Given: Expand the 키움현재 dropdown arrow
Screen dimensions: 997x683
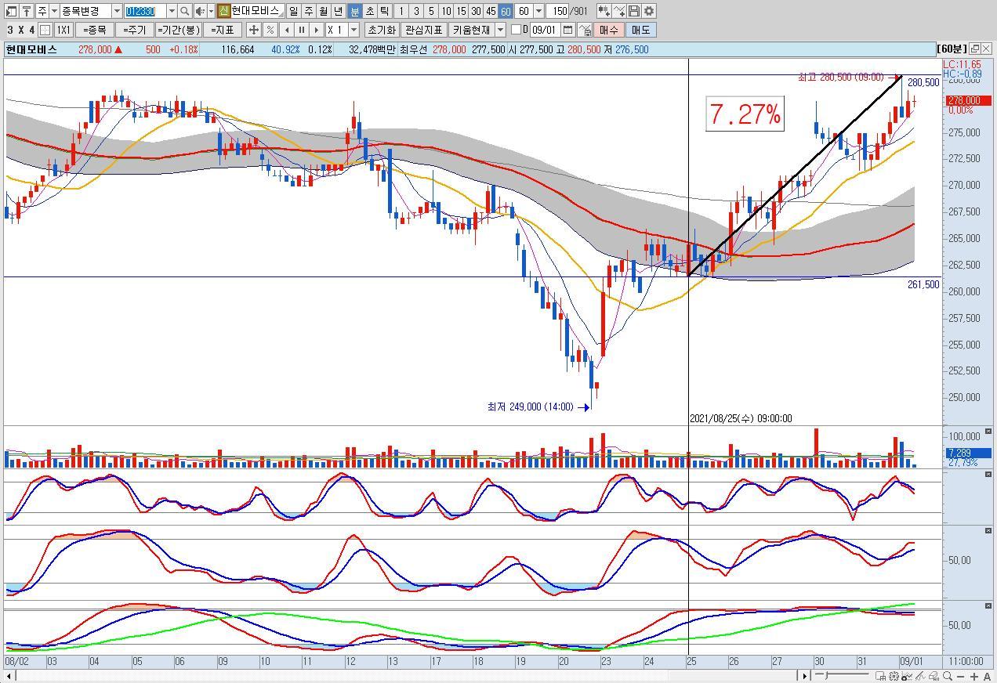Looking at the screenshot, I should click(x=500, y=30).
